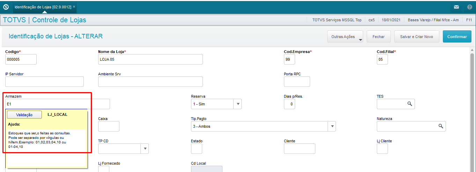Open the mail envelope icon
476x172 pixels.
tap(456, 7)
